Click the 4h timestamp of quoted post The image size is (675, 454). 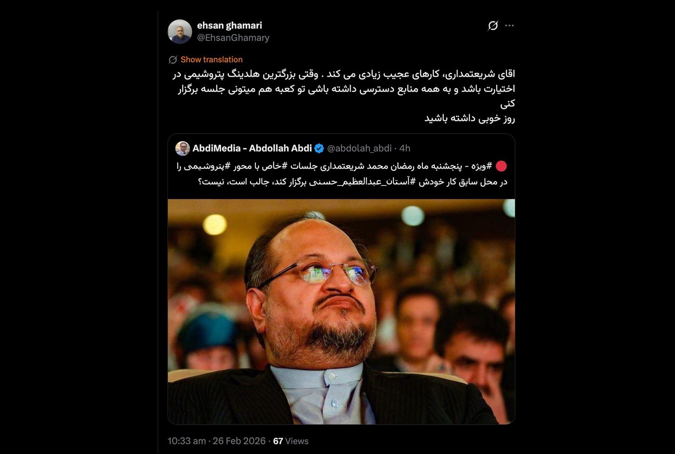point(405,148)
